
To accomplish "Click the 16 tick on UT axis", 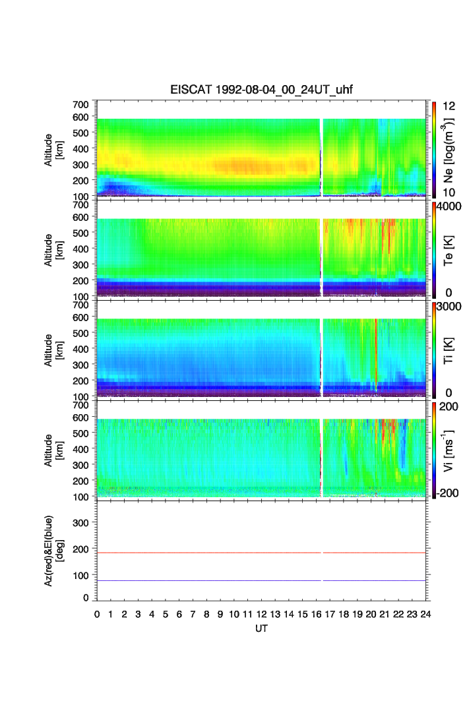I will (316, 614).
